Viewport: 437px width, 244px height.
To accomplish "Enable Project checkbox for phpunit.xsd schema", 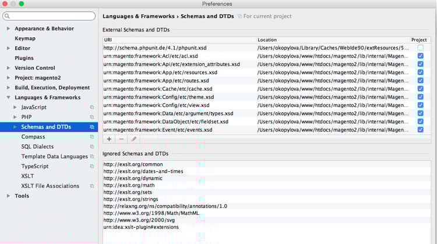I will click(421, 48).
